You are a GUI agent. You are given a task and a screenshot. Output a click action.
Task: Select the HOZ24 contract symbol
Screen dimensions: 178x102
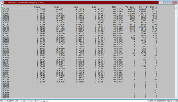pos(6,79)
